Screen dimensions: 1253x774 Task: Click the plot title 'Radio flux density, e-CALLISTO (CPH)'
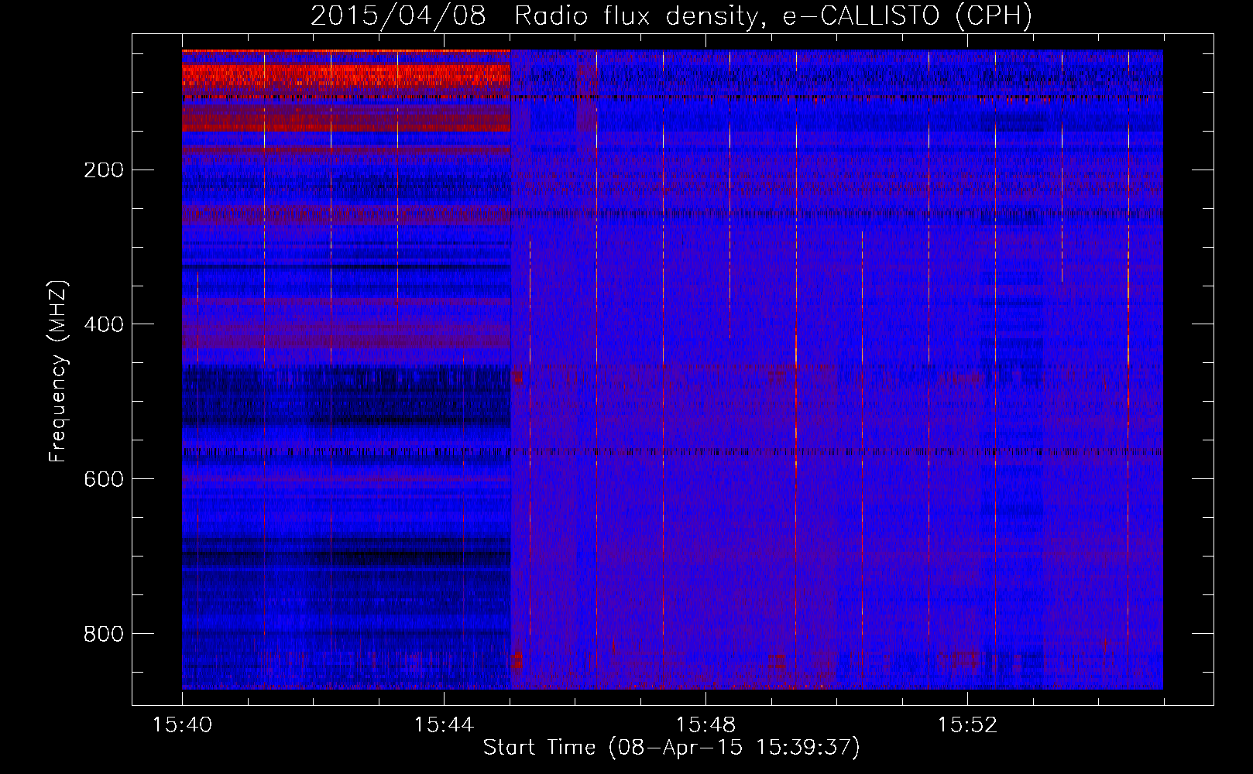pyautogui.click(x=773, y=16)
